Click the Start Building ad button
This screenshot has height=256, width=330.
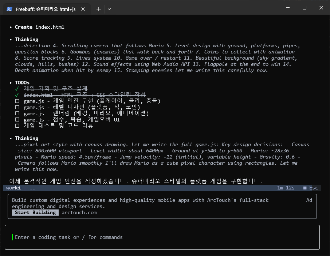click(x=35, y=212)
